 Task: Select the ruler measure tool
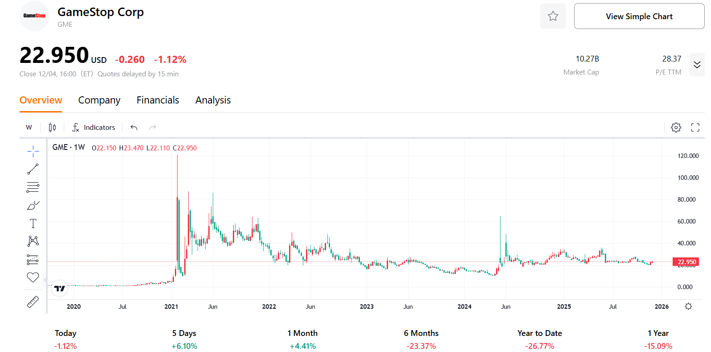[33, 302]
